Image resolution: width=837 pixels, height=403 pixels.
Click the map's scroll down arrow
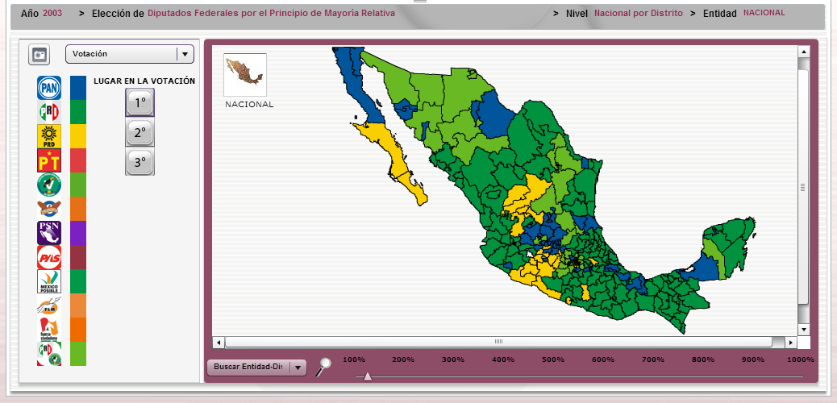[x=803, y=329]
